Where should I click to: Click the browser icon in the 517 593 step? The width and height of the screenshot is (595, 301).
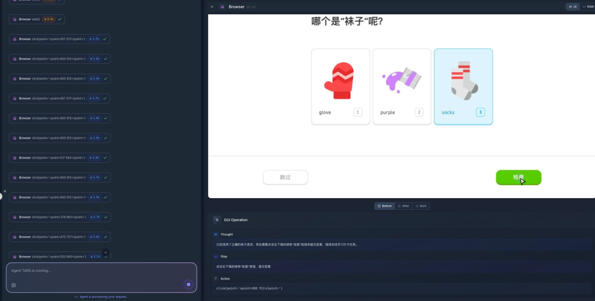coord(15,158)
